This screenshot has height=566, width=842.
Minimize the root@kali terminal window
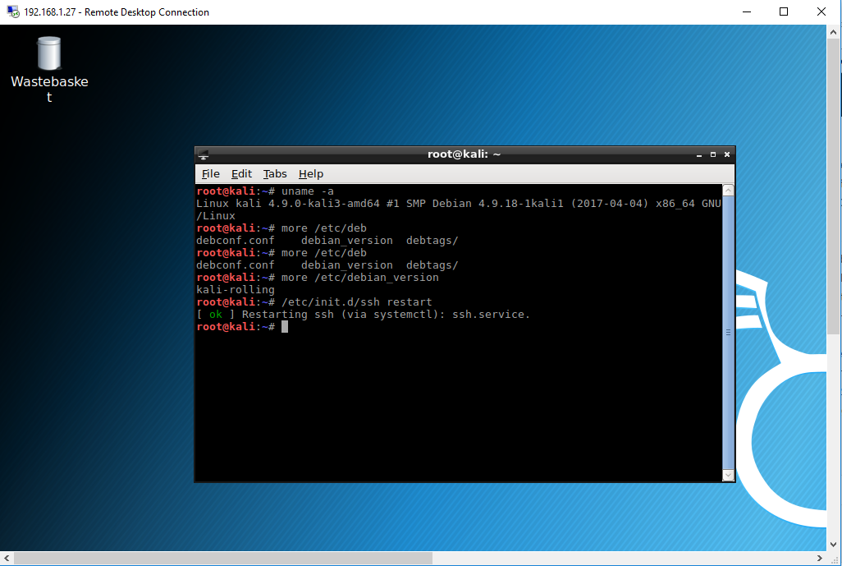(699, 154)
